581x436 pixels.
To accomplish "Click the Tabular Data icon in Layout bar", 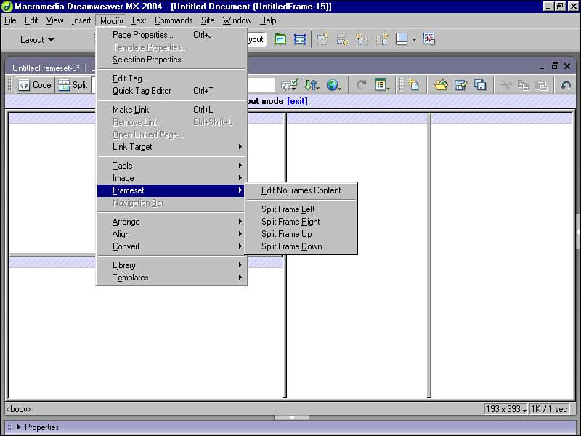I will 429,39.
